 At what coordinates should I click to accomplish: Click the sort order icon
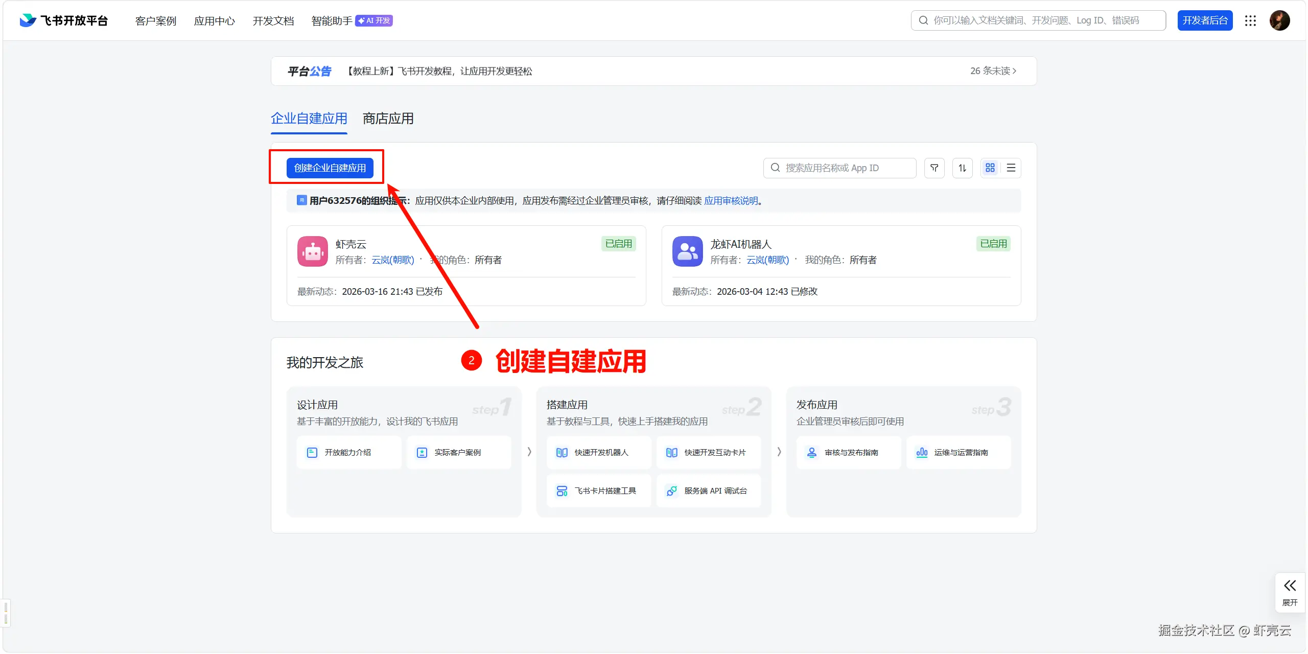(962, 168)
